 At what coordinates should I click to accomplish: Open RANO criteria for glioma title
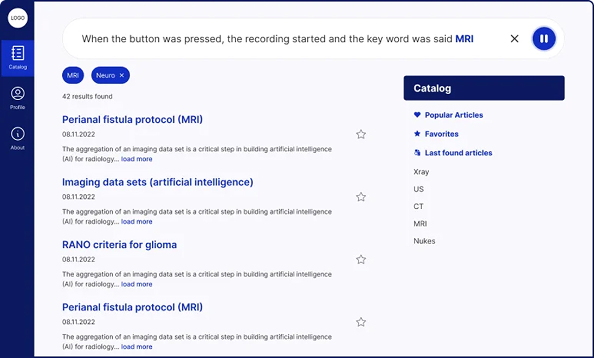[119, 244]
